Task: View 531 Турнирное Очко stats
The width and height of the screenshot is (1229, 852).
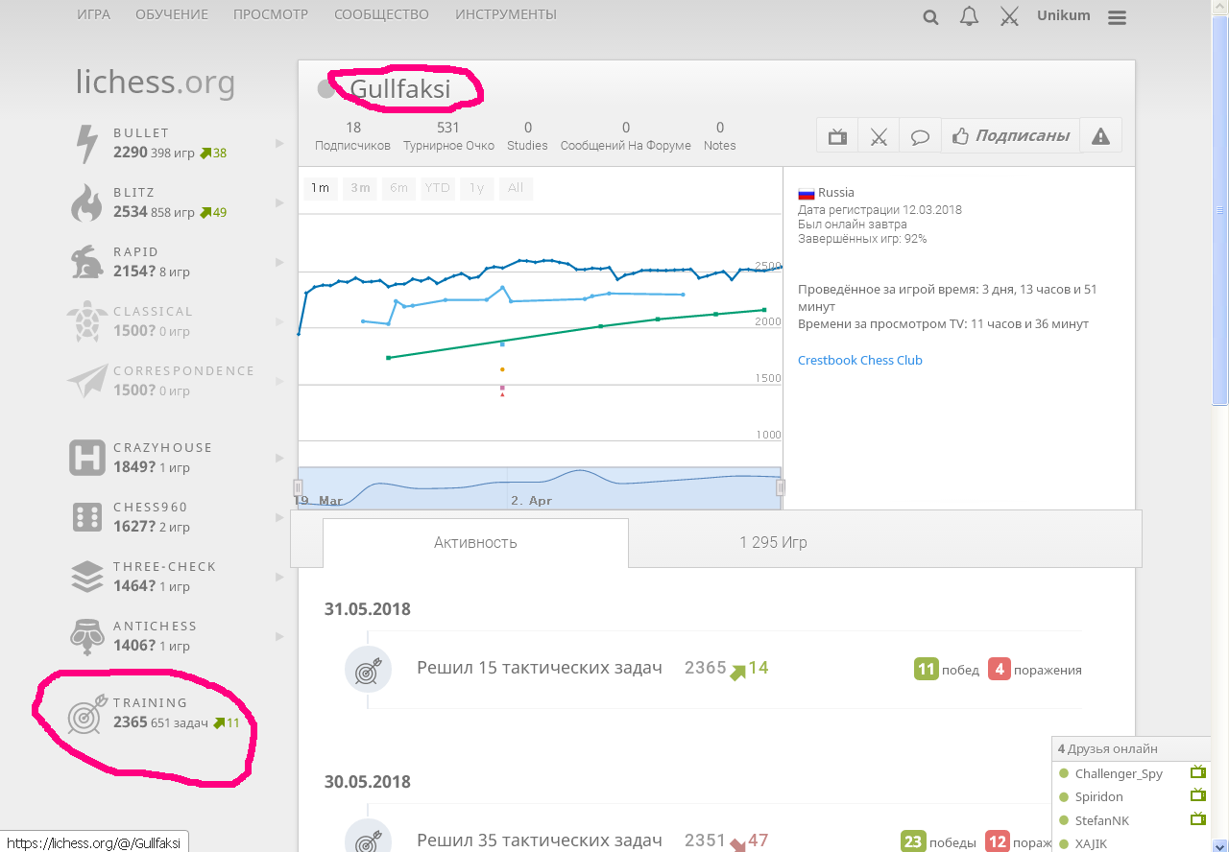Action: (x=448, y=136)
